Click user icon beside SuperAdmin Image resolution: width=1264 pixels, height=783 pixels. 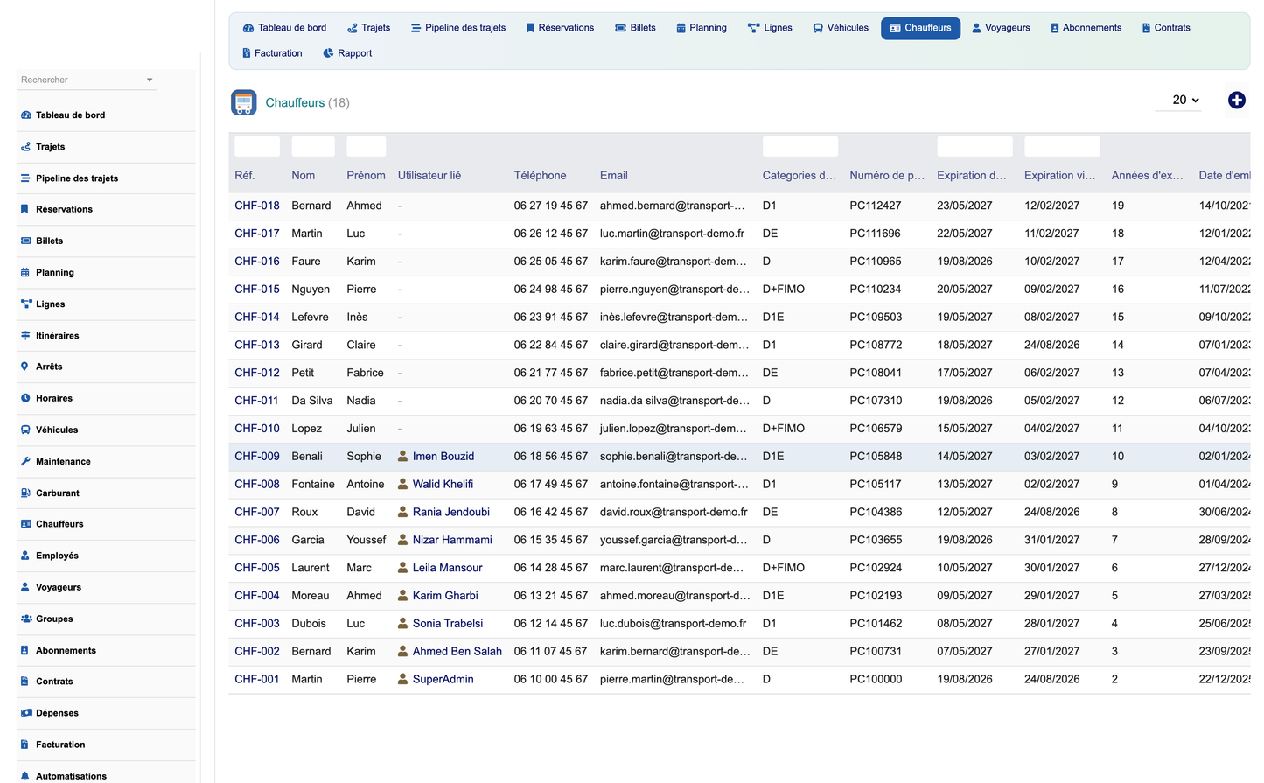402,679
